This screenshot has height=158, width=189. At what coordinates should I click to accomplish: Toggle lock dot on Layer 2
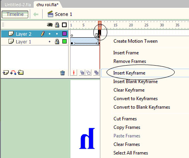[57, 34]
